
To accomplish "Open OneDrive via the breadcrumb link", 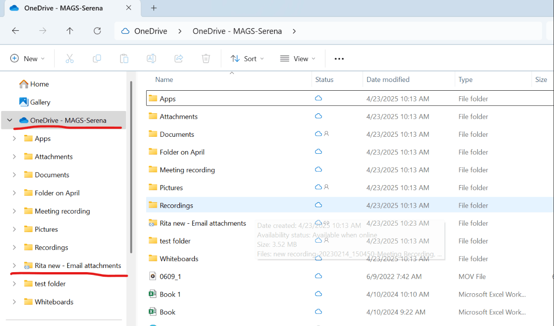I will (x=149, y=31).
